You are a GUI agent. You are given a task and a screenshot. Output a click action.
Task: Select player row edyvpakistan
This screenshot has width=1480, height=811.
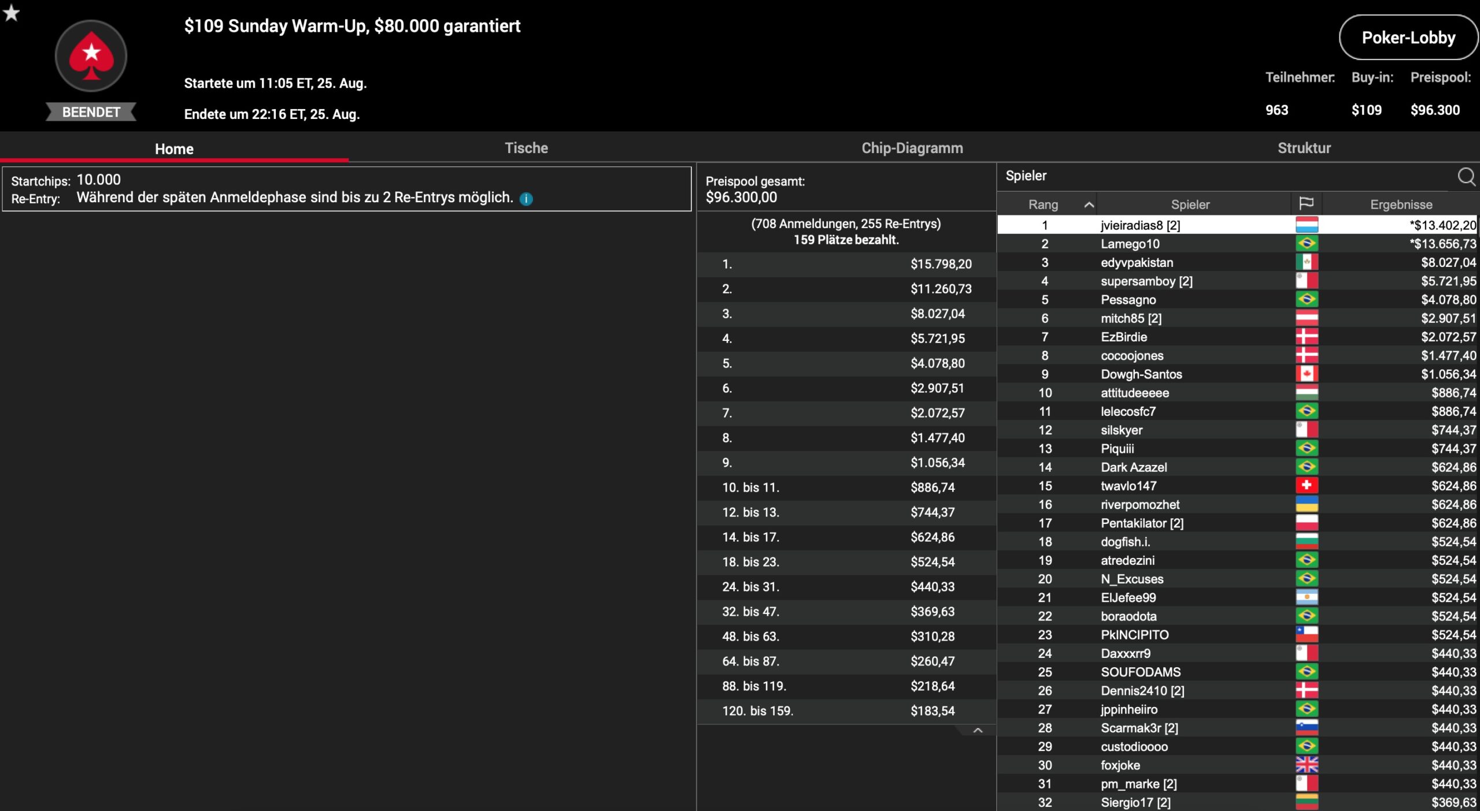tap(1137, 262)
